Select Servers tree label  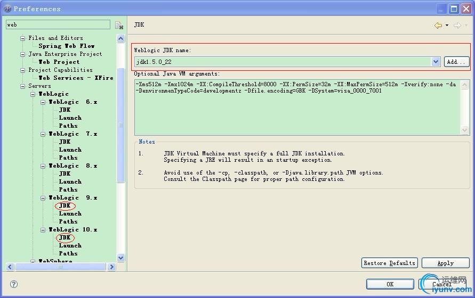tap(39, 86)
